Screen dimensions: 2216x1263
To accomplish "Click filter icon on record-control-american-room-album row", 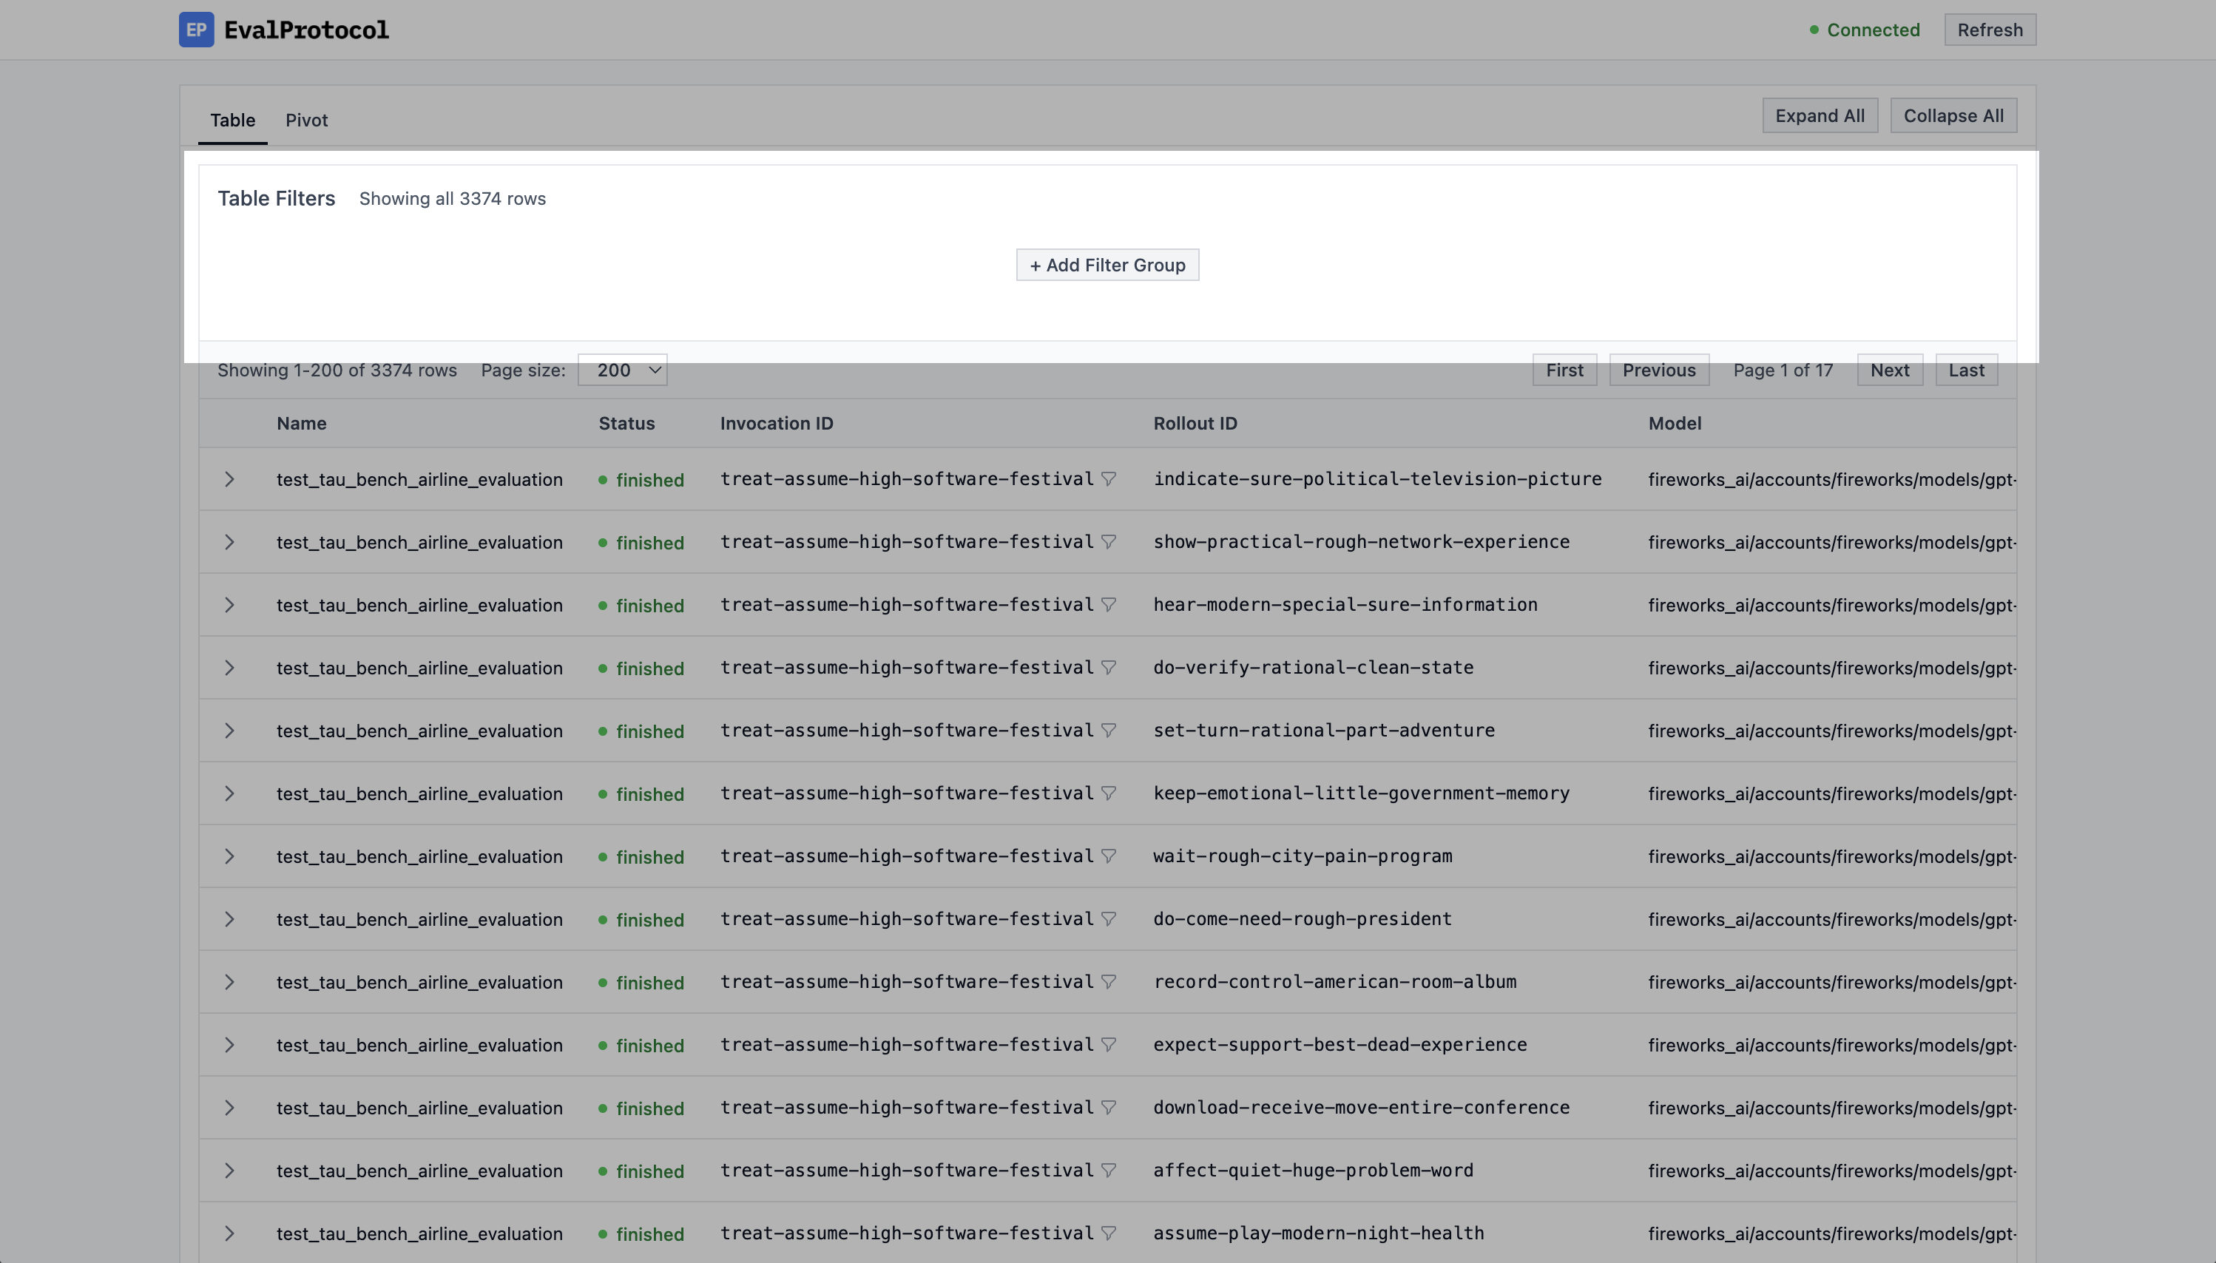I will click(1108, 982).
